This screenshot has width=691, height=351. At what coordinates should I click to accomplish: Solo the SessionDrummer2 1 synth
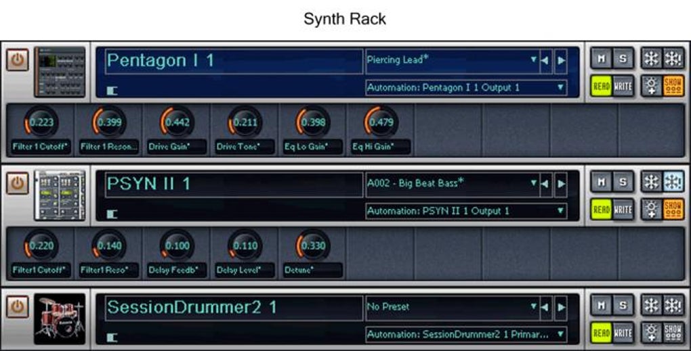pos(623,306)
